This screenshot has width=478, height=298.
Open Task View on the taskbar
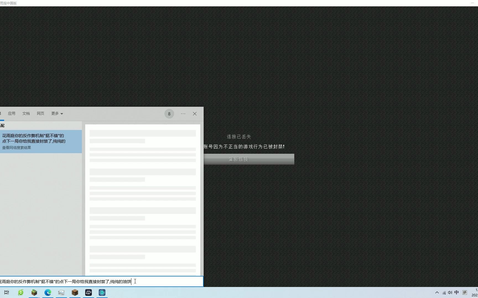[x=7, y=292]
